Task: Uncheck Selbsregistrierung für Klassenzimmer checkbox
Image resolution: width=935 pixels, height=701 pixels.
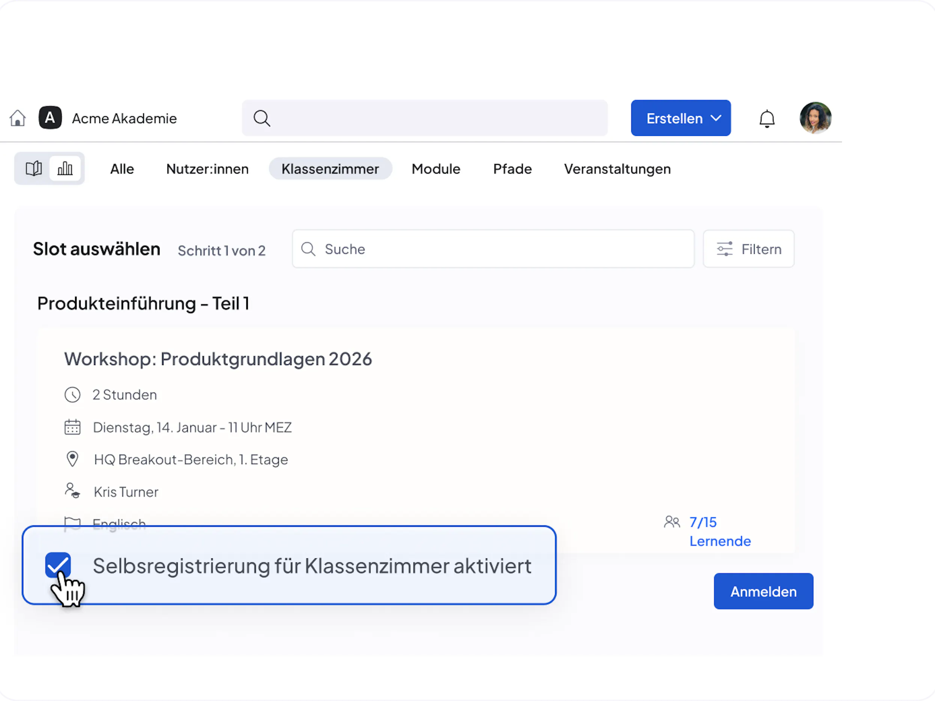Action: pos(58,565)
